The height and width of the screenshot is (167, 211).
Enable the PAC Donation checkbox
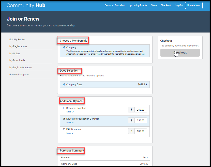point(64,129)
